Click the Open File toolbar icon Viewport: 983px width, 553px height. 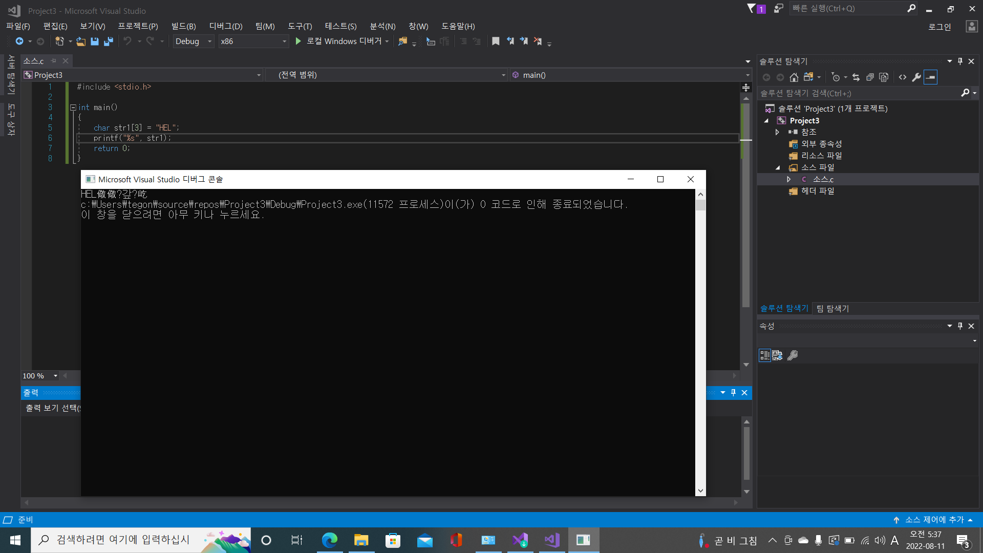pyautogui.click(x=81, y=41)
